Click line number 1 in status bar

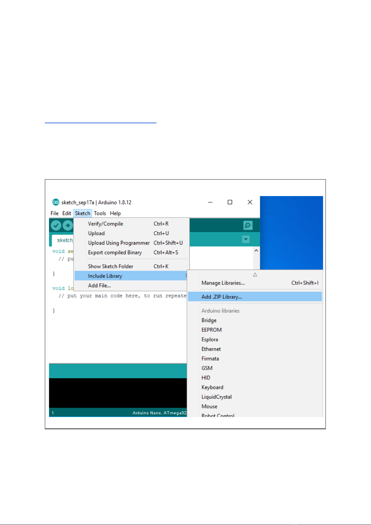53,413
